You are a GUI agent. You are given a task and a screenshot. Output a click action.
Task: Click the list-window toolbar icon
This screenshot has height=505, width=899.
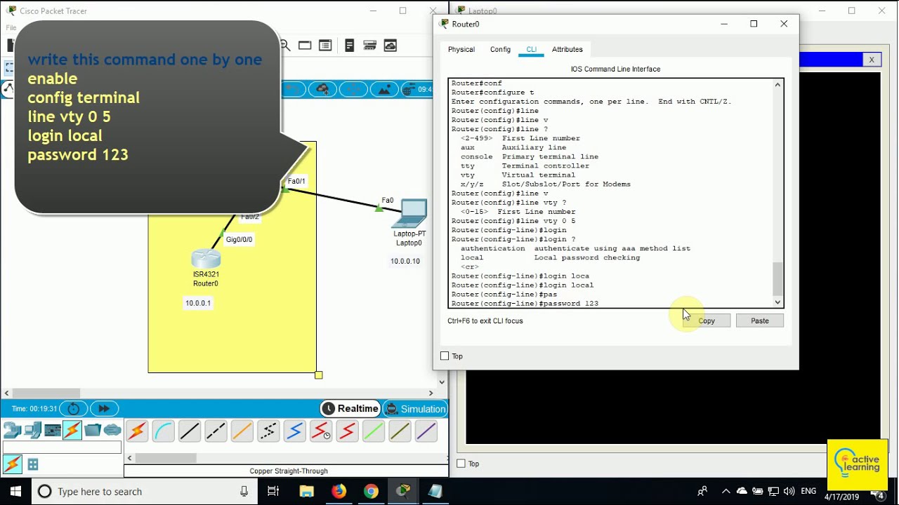point(325,46)
